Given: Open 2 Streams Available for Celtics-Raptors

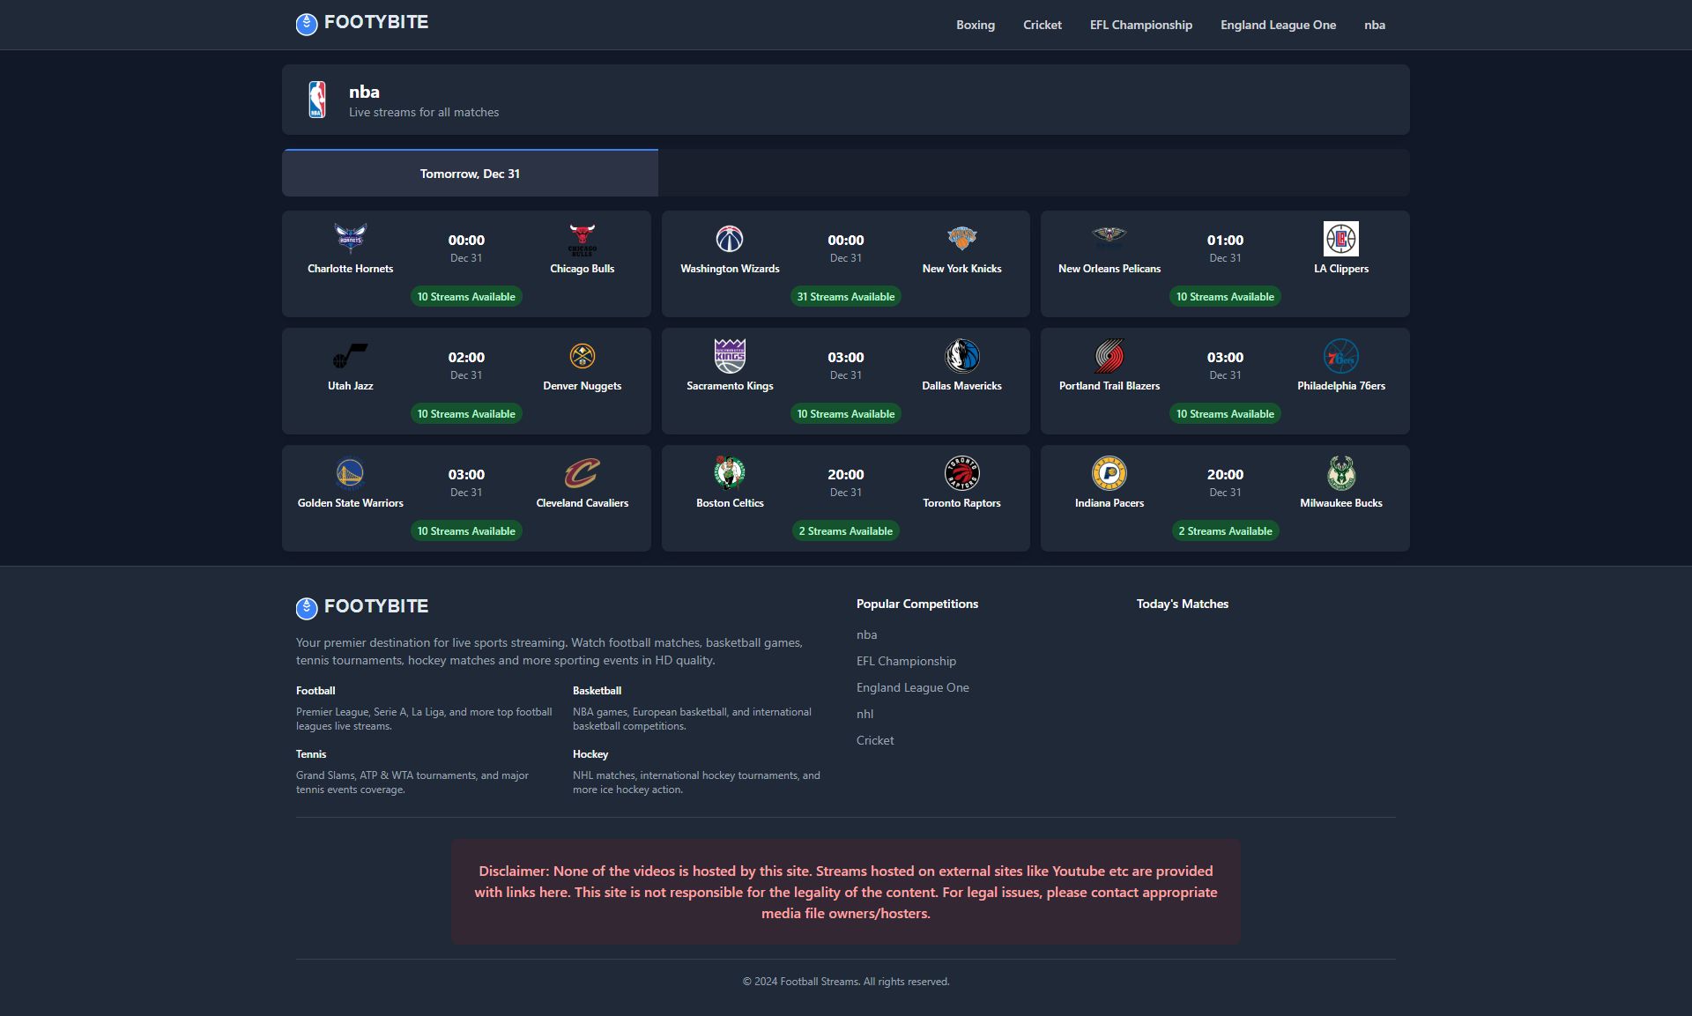Looking at the screenshot, I should [x=845, y=531].
